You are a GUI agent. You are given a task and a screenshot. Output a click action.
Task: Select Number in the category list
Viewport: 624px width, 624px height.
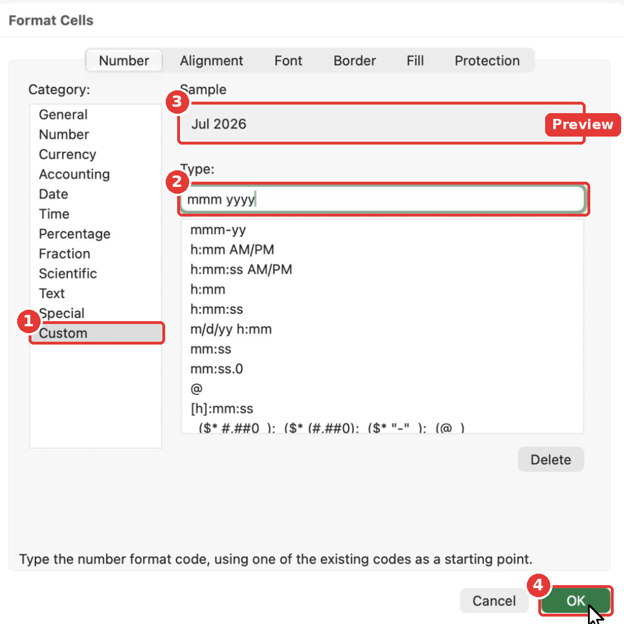(x=95, y=134)
